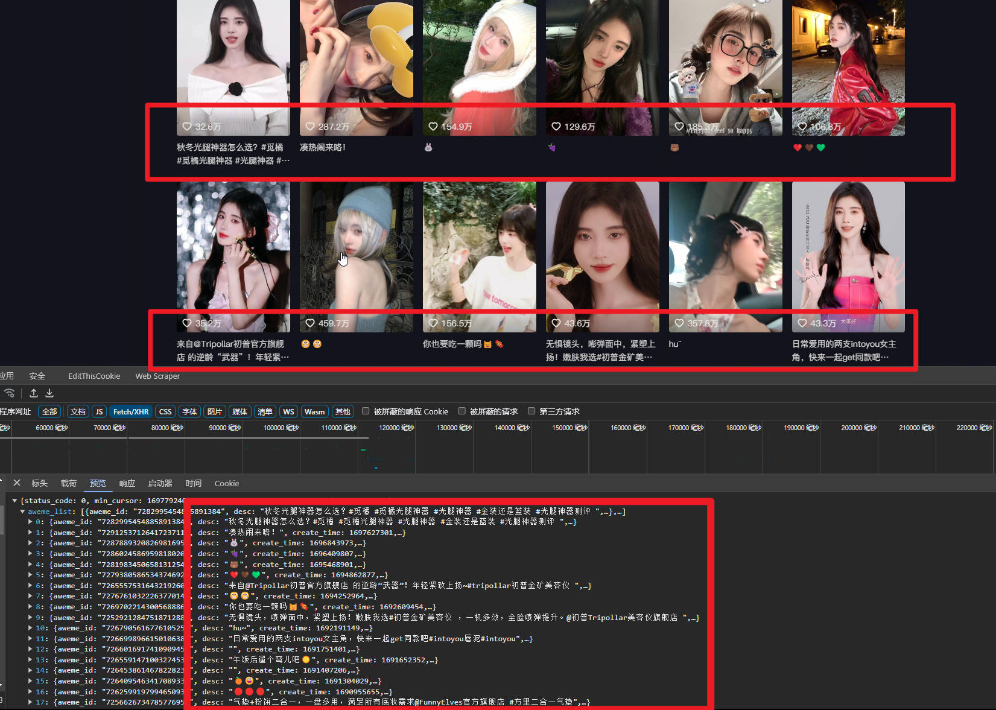Viewport: 996px width, 710px height.
Task: Toggle the 媒体 filter chip
Action: point(239,411)
